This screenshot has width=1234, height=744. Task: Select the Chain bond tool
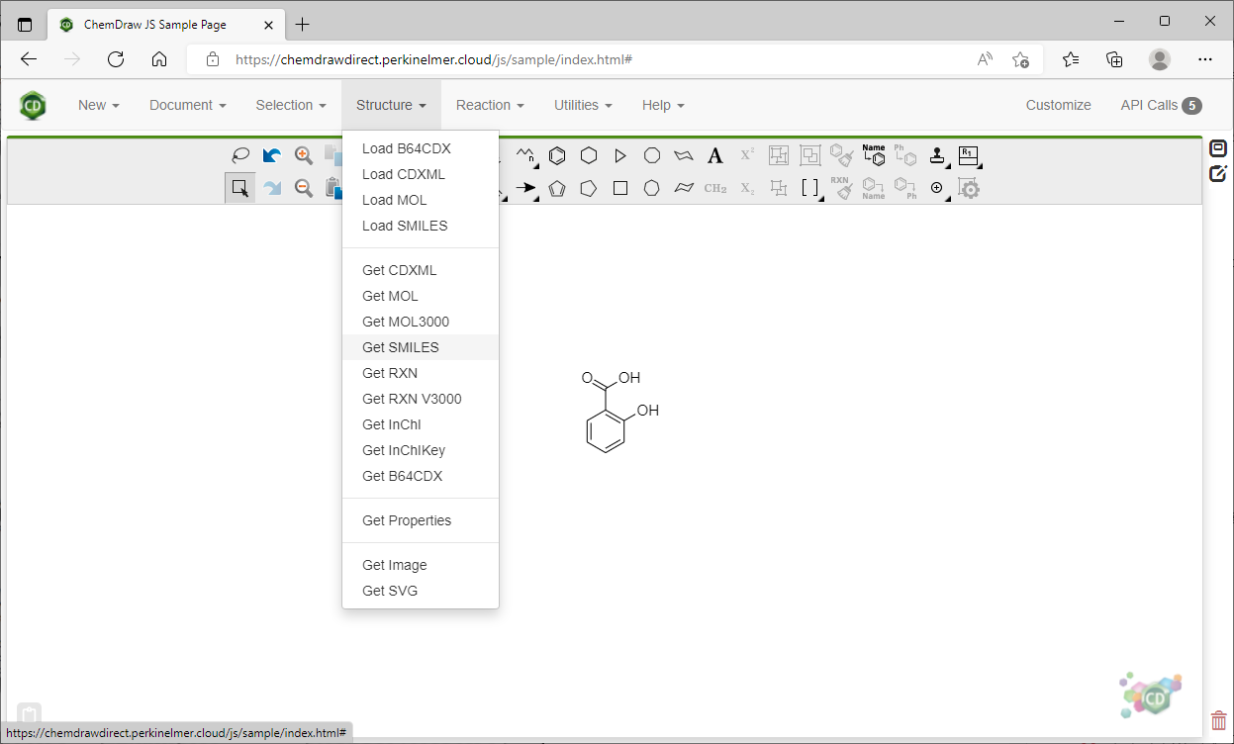tap(525, 155)
